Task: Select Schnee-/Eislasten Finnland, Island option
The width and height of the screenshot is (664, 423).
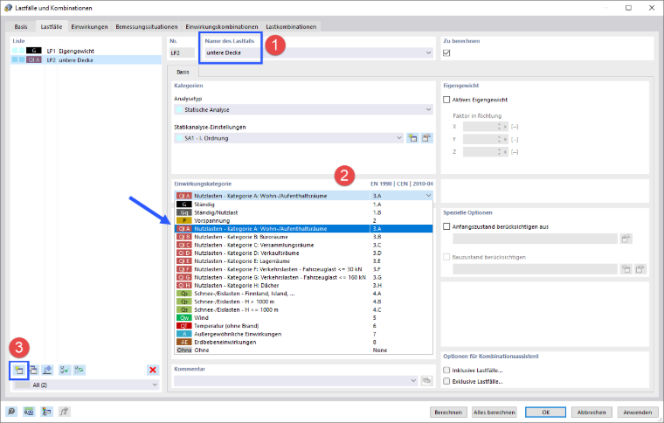Action: pos(304,294)
